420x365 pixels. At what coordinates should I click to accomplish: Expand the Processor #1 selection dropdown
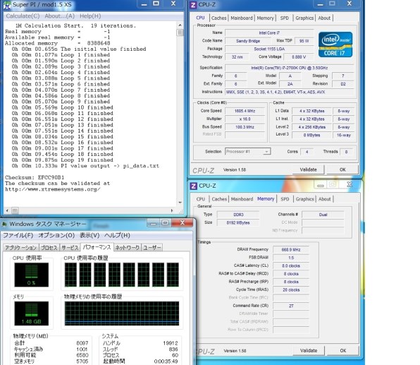[266, 152]
